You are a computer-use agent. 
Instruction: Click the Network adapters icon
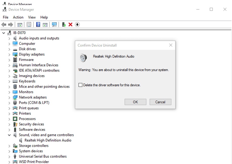pyautogui.click(x=15, y=97)
